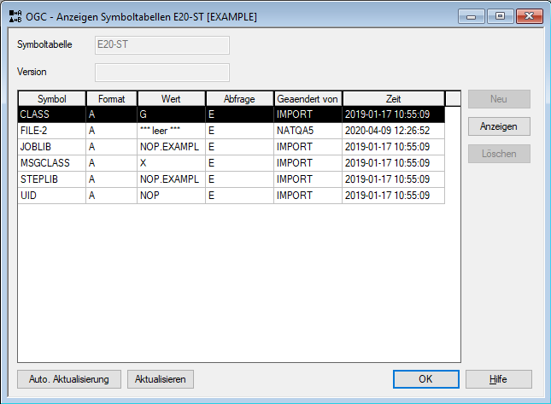Select the UID symbol row
This screenshot has width=551, height=404.
(51, 196)
